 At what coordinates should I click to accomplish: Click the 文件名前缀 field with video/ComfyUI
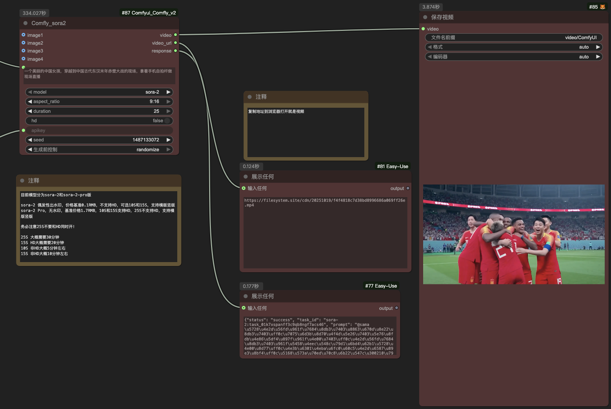pyautogui.click(x=513, y=38)
